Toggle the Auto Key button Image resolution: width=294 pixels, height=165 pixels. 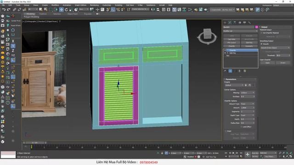coord(255,153)
